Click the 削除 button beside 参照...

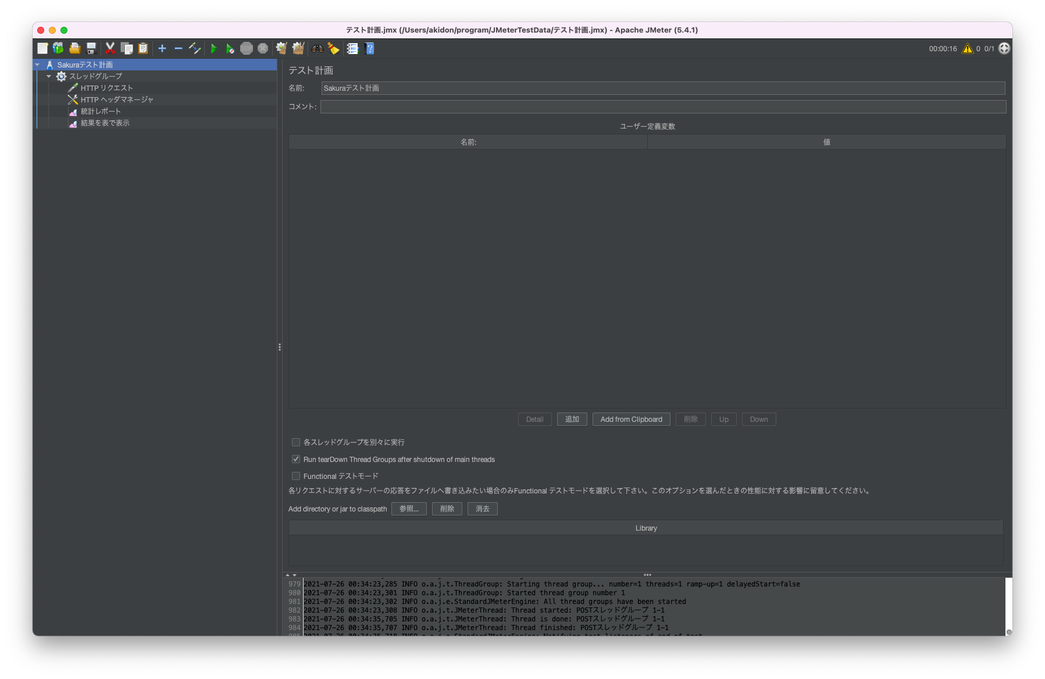[x=447, y=509]
